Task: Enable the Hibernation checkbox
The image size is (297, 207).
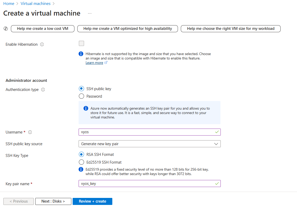Action: (81, 43)
